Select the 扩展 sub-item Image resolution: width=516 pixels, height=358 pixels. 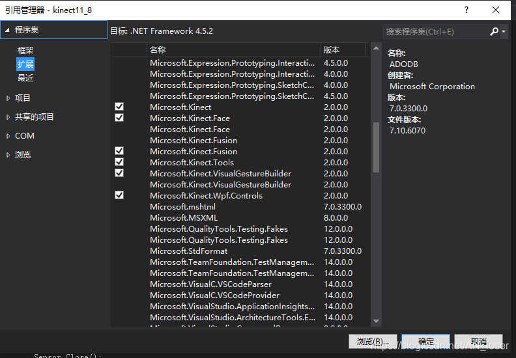[x=25, y=64]
